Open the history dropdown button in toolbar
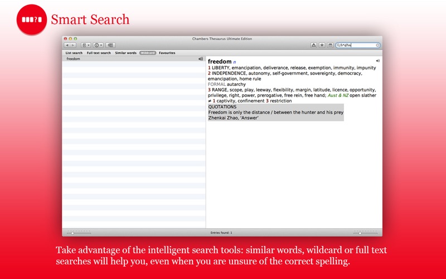This screenshot has width=446, height=279. coord(86,45)
